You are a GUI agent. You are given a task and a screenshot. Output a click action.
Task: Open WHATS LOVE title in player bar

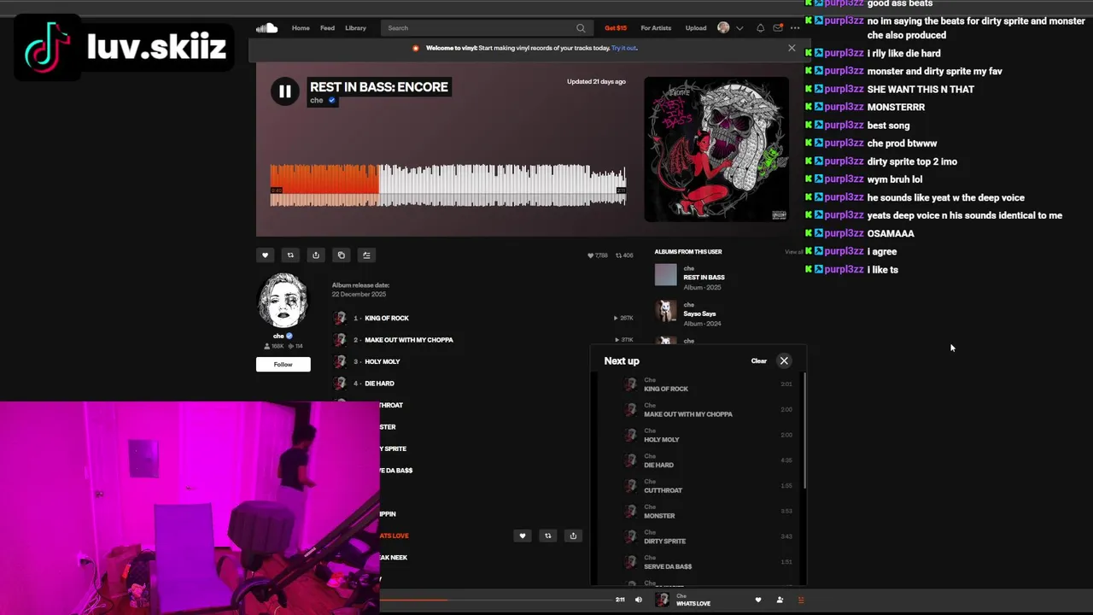[x=693, y=604]
